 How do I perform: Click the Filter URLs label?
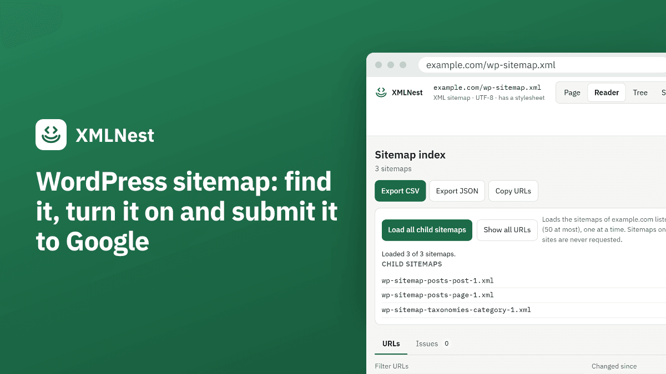tap(392, 366)
